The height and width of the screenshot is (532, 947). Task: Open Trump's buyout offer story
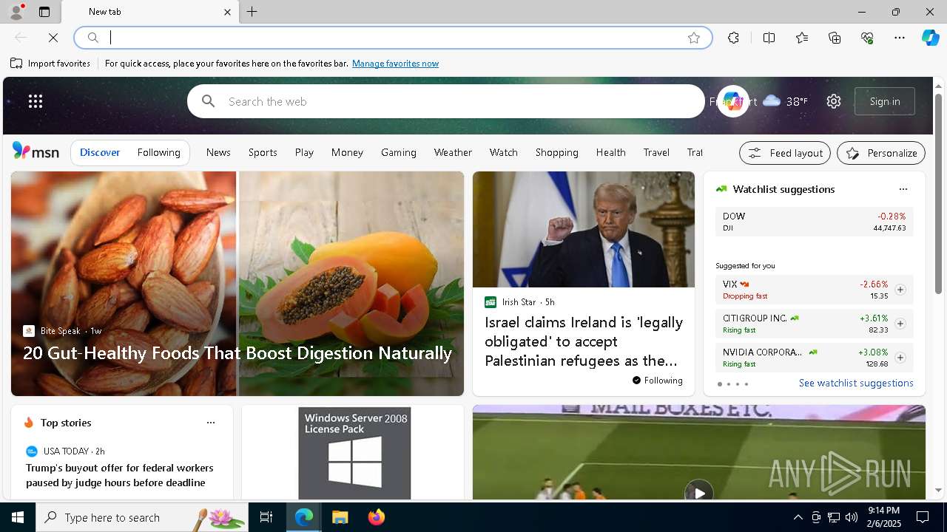(x=120, y=475)
